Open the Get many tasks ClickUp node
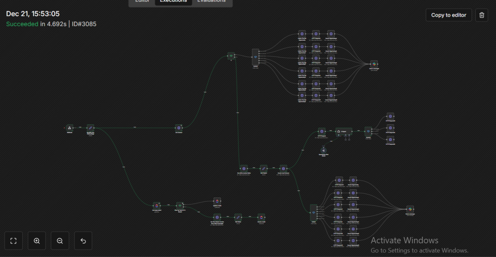 (156, 205)
